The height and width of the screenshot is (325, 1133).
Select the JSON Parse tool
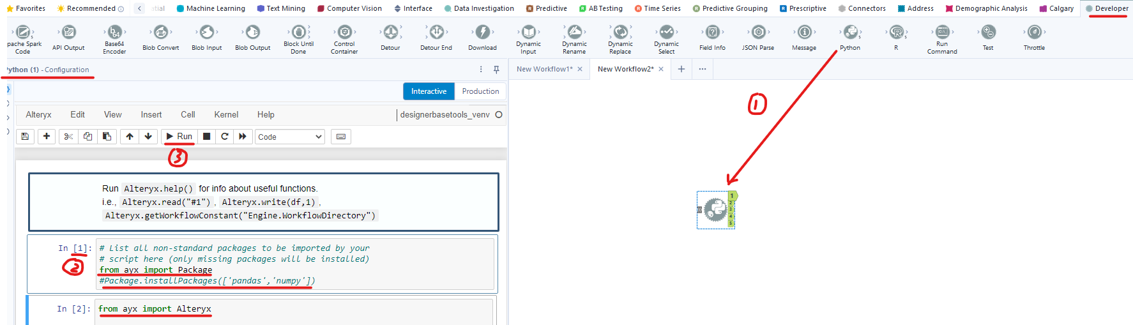[758, 38]
